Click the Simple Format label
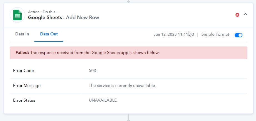Viewport: 256px width, 121px height. point(215,34)
